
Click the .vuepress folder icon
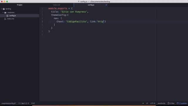point(5,12)
